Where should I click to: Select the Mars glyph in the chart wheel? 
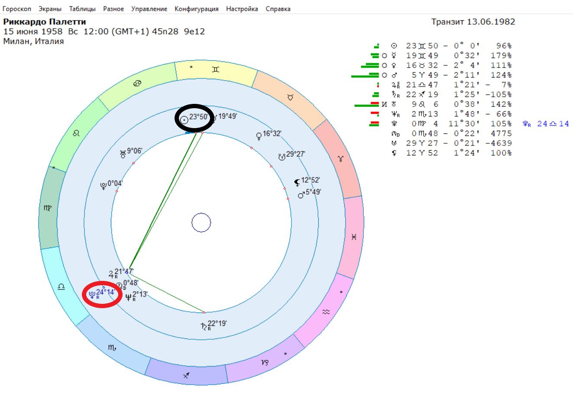pos(301,195)
